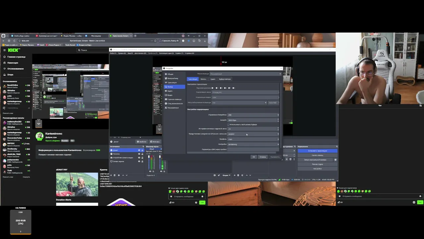Go to the Kick logo home
The width and height of the screenshot is (424, 239).
[x=14, y=50]
